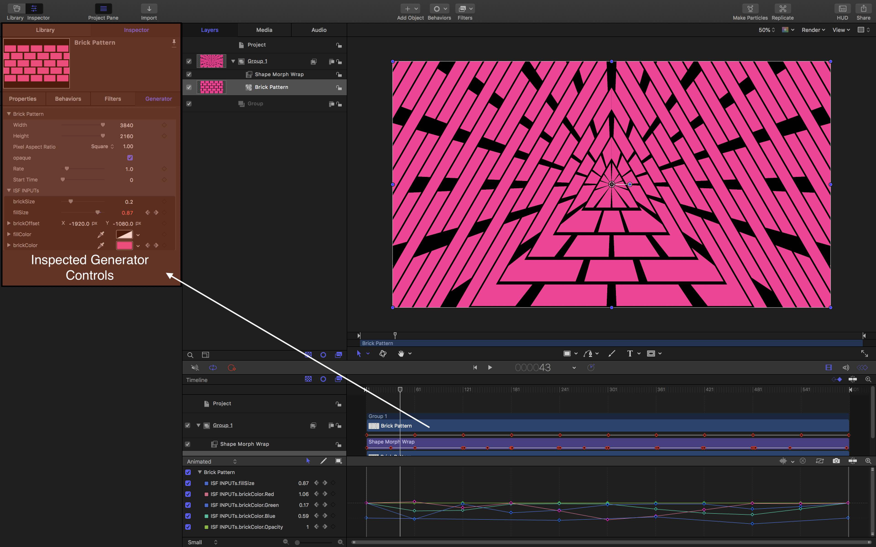Open the Add Object menu
The height and width of the screenshot is (547, 876).
[x=410, y=9]
